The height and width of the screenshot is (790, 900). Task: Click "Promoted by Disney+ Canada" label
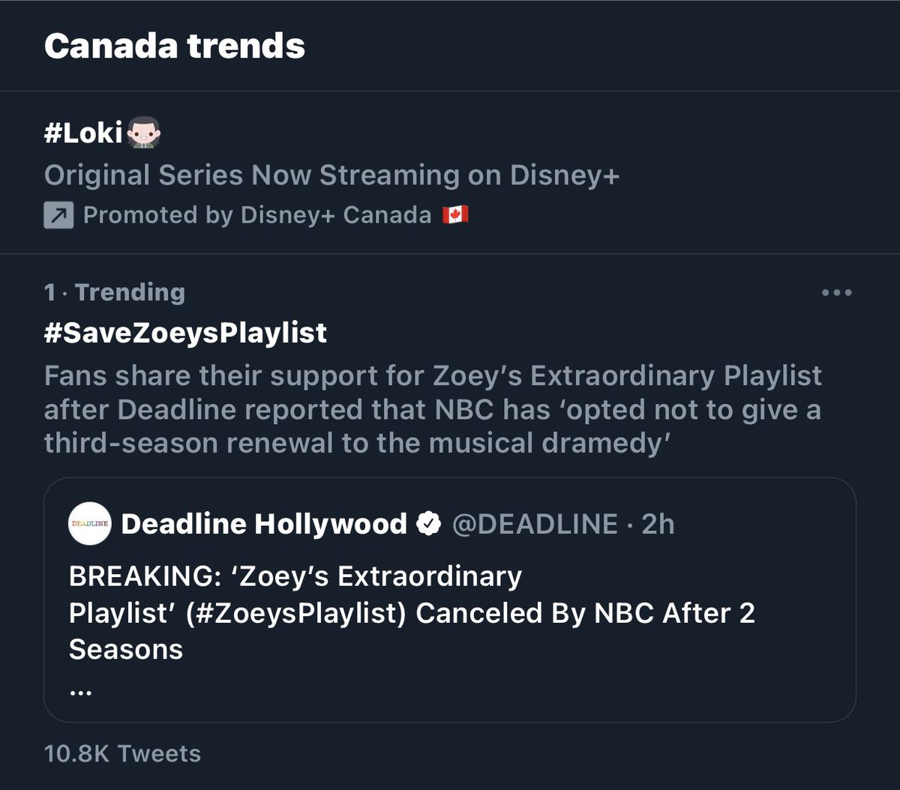256,216
